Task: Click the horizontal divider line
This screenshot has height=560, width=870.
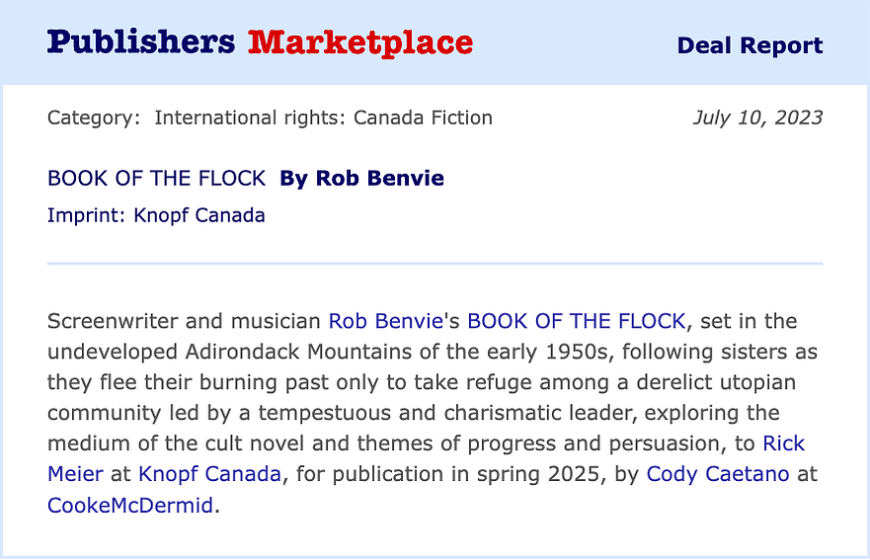Action: (435, 264)
